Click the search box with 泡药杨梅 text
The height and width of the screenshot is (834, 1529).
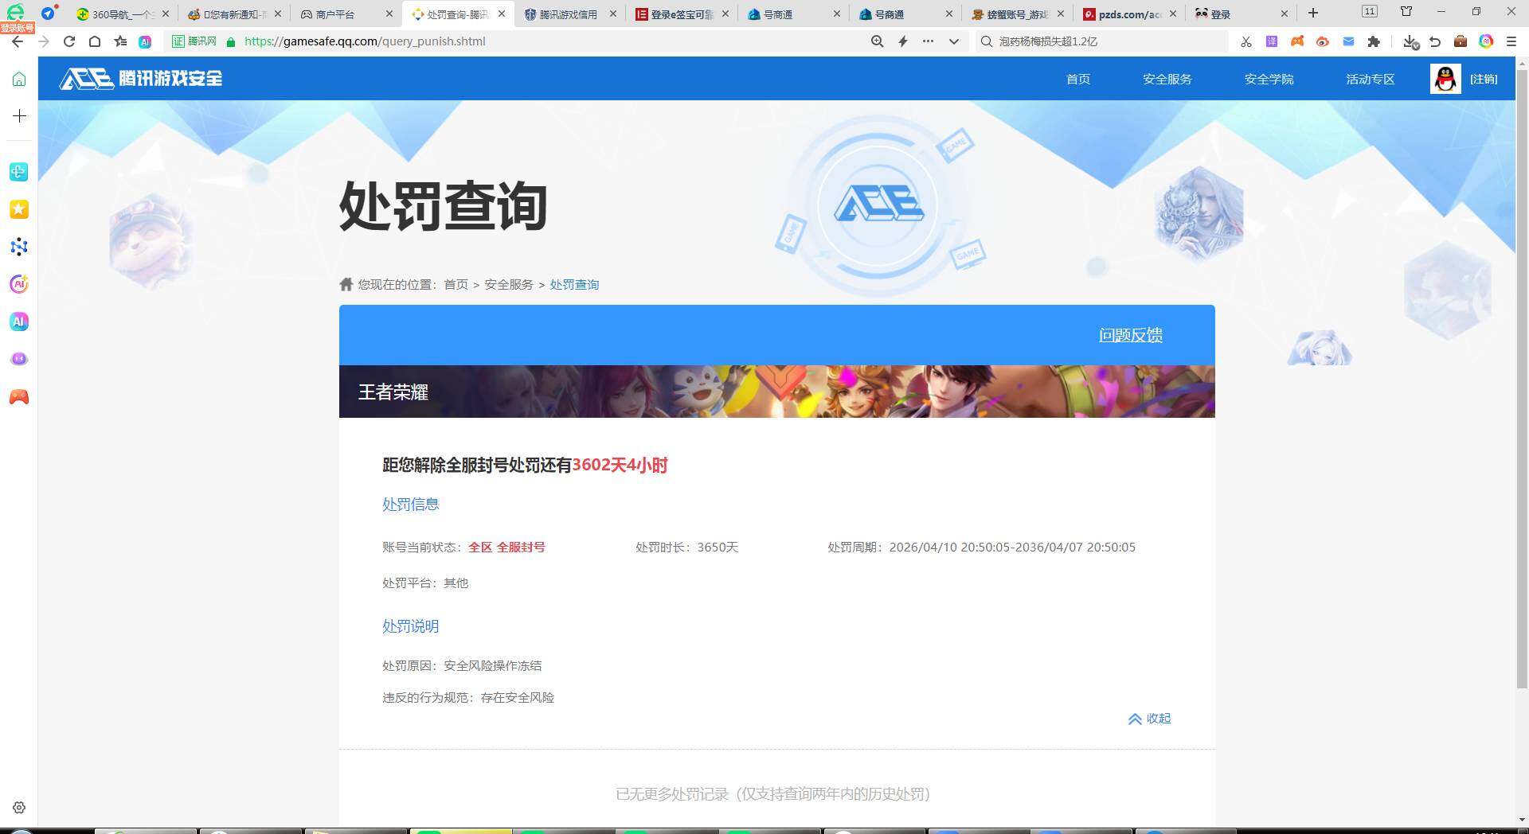1101,41
